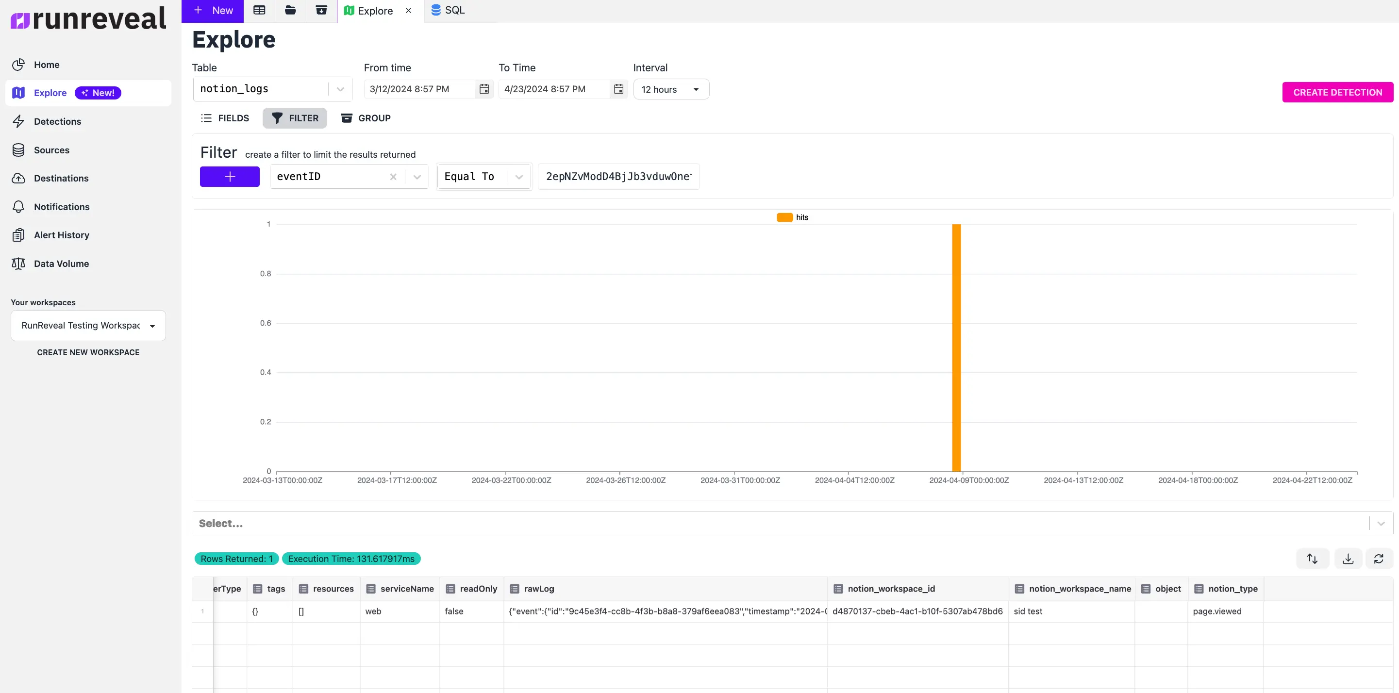Clear the eventID field selection

coord(393,177)
